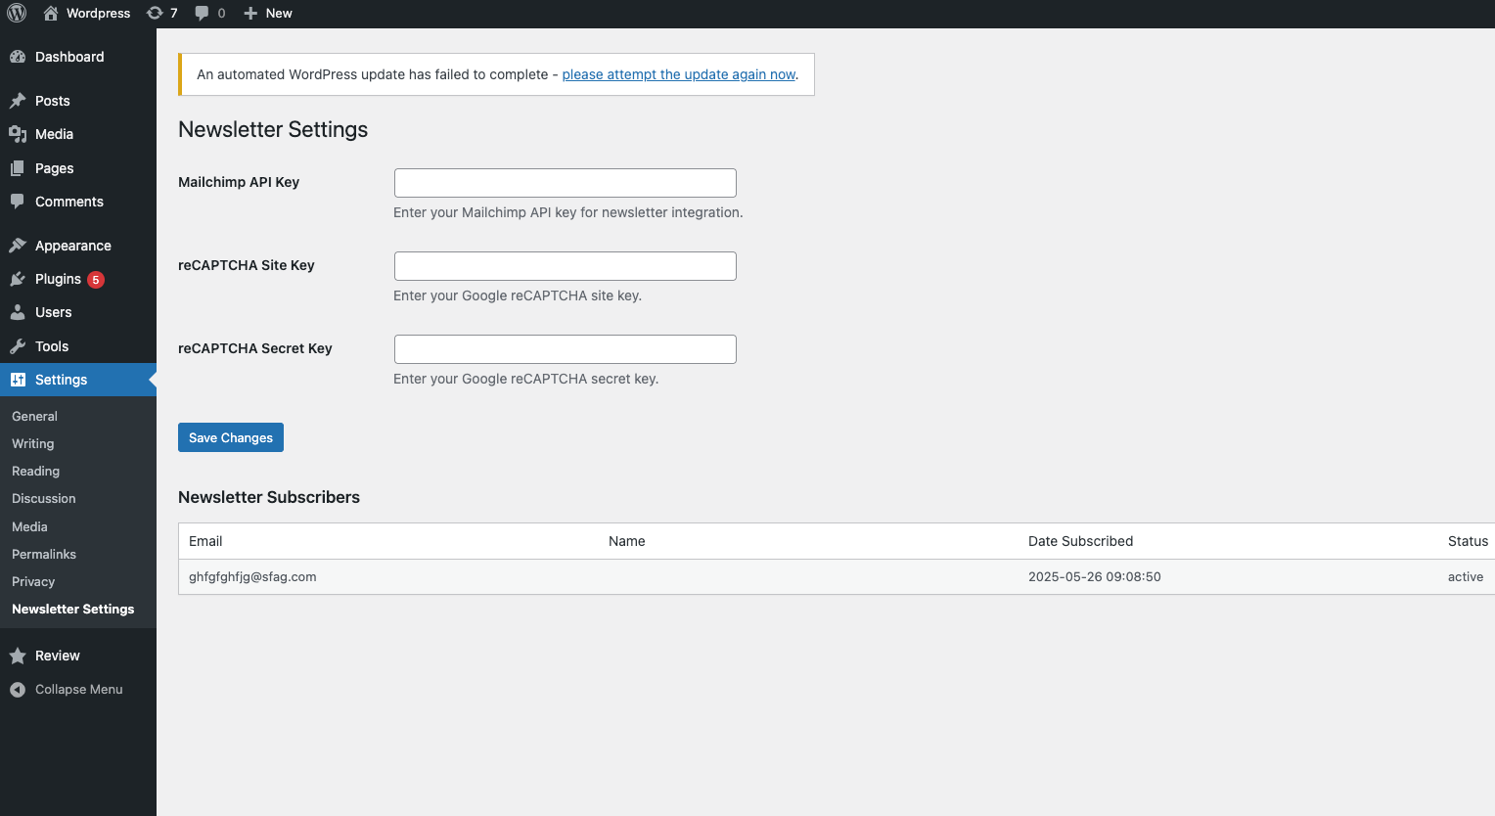Viewport: 1495px width, 816px height.
Task: Open the Appearance menu
Action: tap(73, 246)
